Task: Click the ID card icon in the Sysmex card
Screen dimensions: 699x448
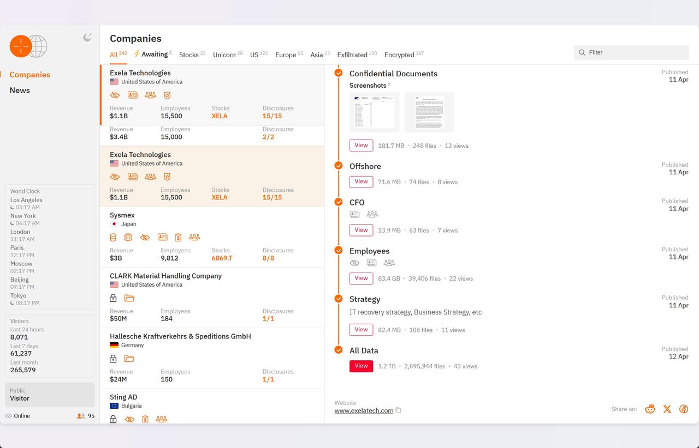Action: (162, 237)
